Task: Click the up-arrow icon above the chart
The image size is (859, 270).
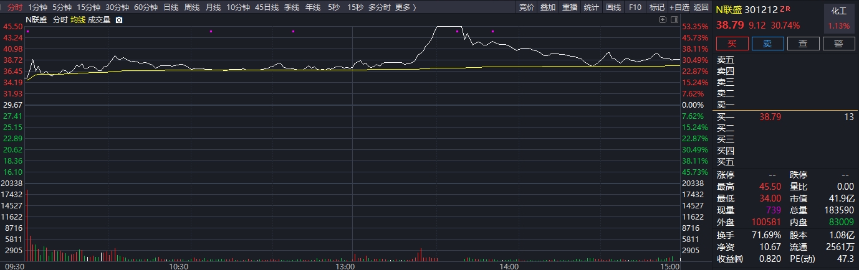Action: [x=663, y=20]
